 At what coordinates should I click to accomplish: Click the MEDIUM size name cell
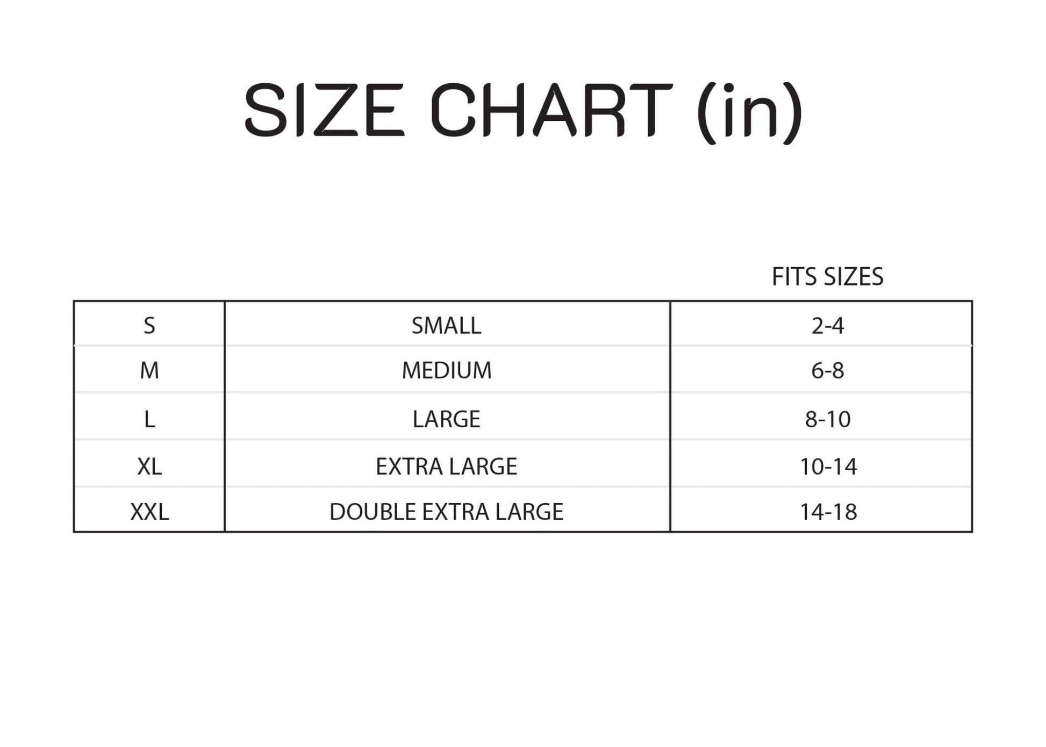[446, 370]
